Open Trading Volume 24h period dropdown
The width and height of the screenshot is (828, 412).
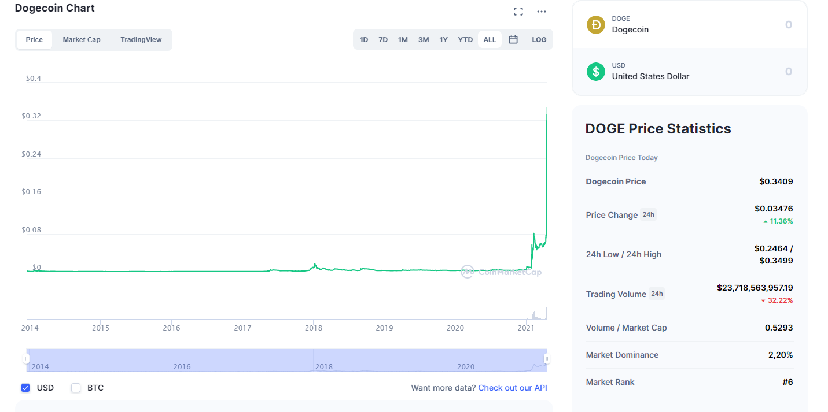(x=657, y=294)
